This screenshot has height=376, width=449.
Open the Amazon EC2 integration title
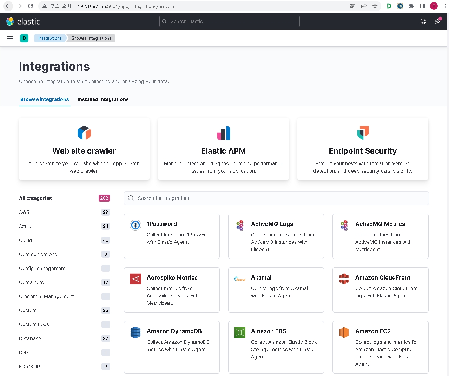point(373,331)
